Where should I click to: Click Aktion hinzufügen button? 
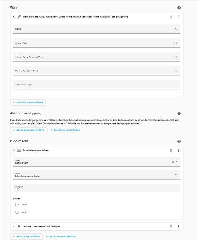click(27, 236)
